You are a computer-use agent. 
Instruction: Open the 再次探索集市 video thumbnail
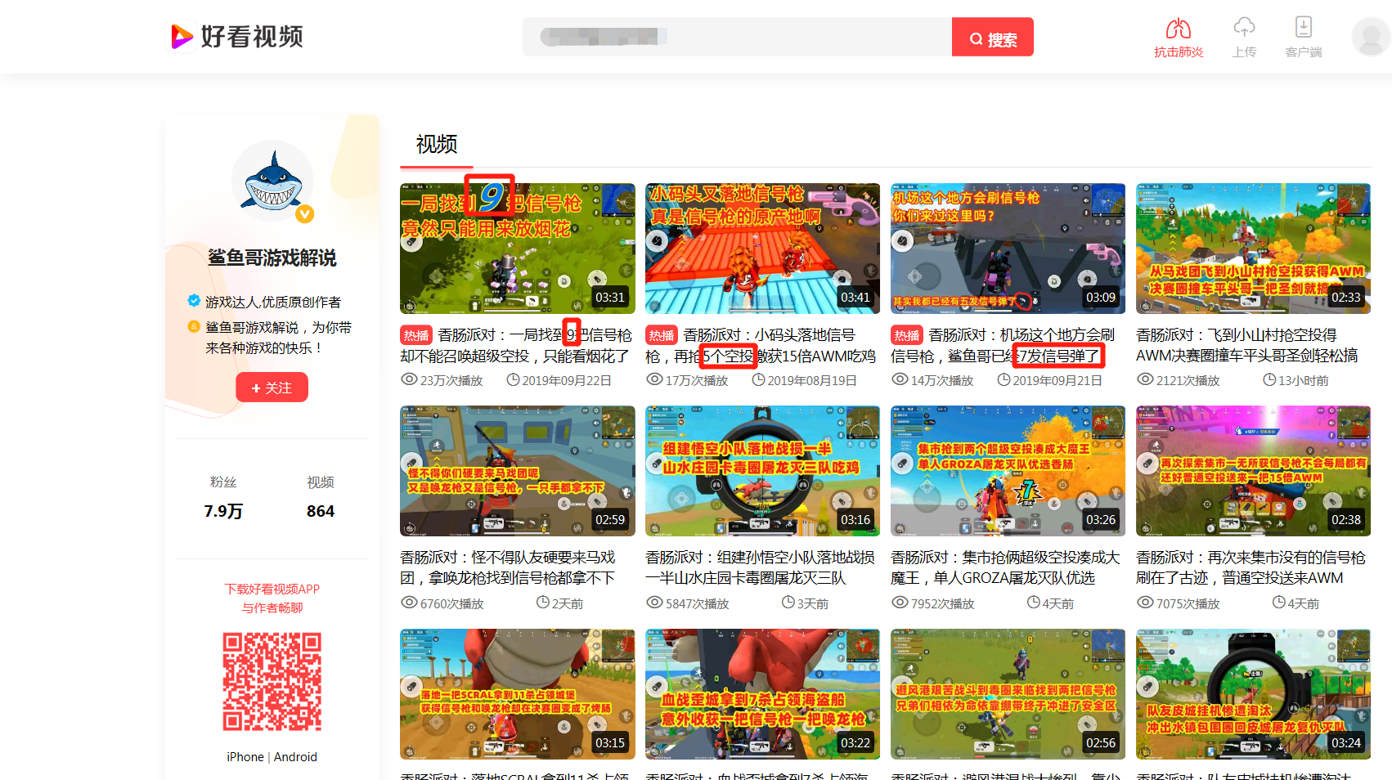tap(1254, 471)
